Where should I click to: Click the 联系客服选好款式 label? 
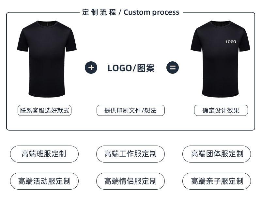coord(44,110)
